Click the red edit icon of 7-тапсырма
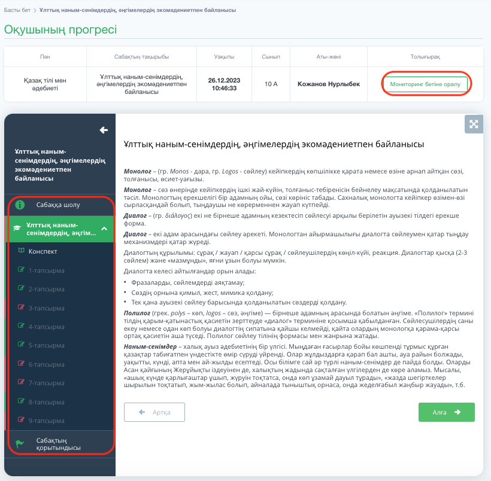Viewport: 491px width, 481px height. pos(21,382)
